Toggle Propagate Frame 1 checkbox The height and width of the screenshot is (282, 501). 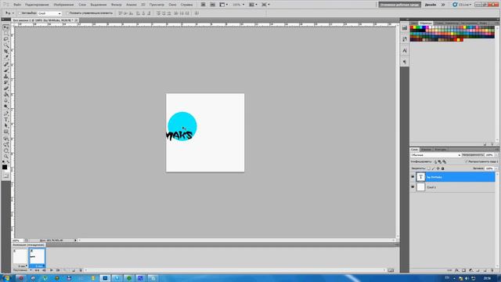[467, 162]
